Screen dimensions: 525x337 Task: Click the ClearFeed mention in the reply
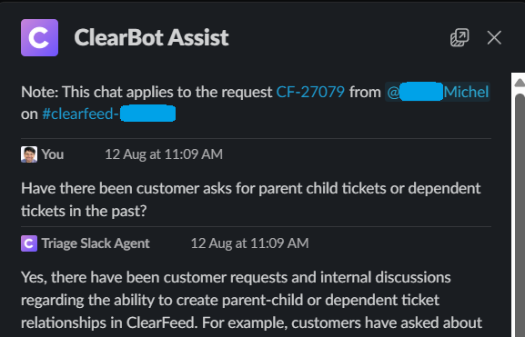point(161,322)
